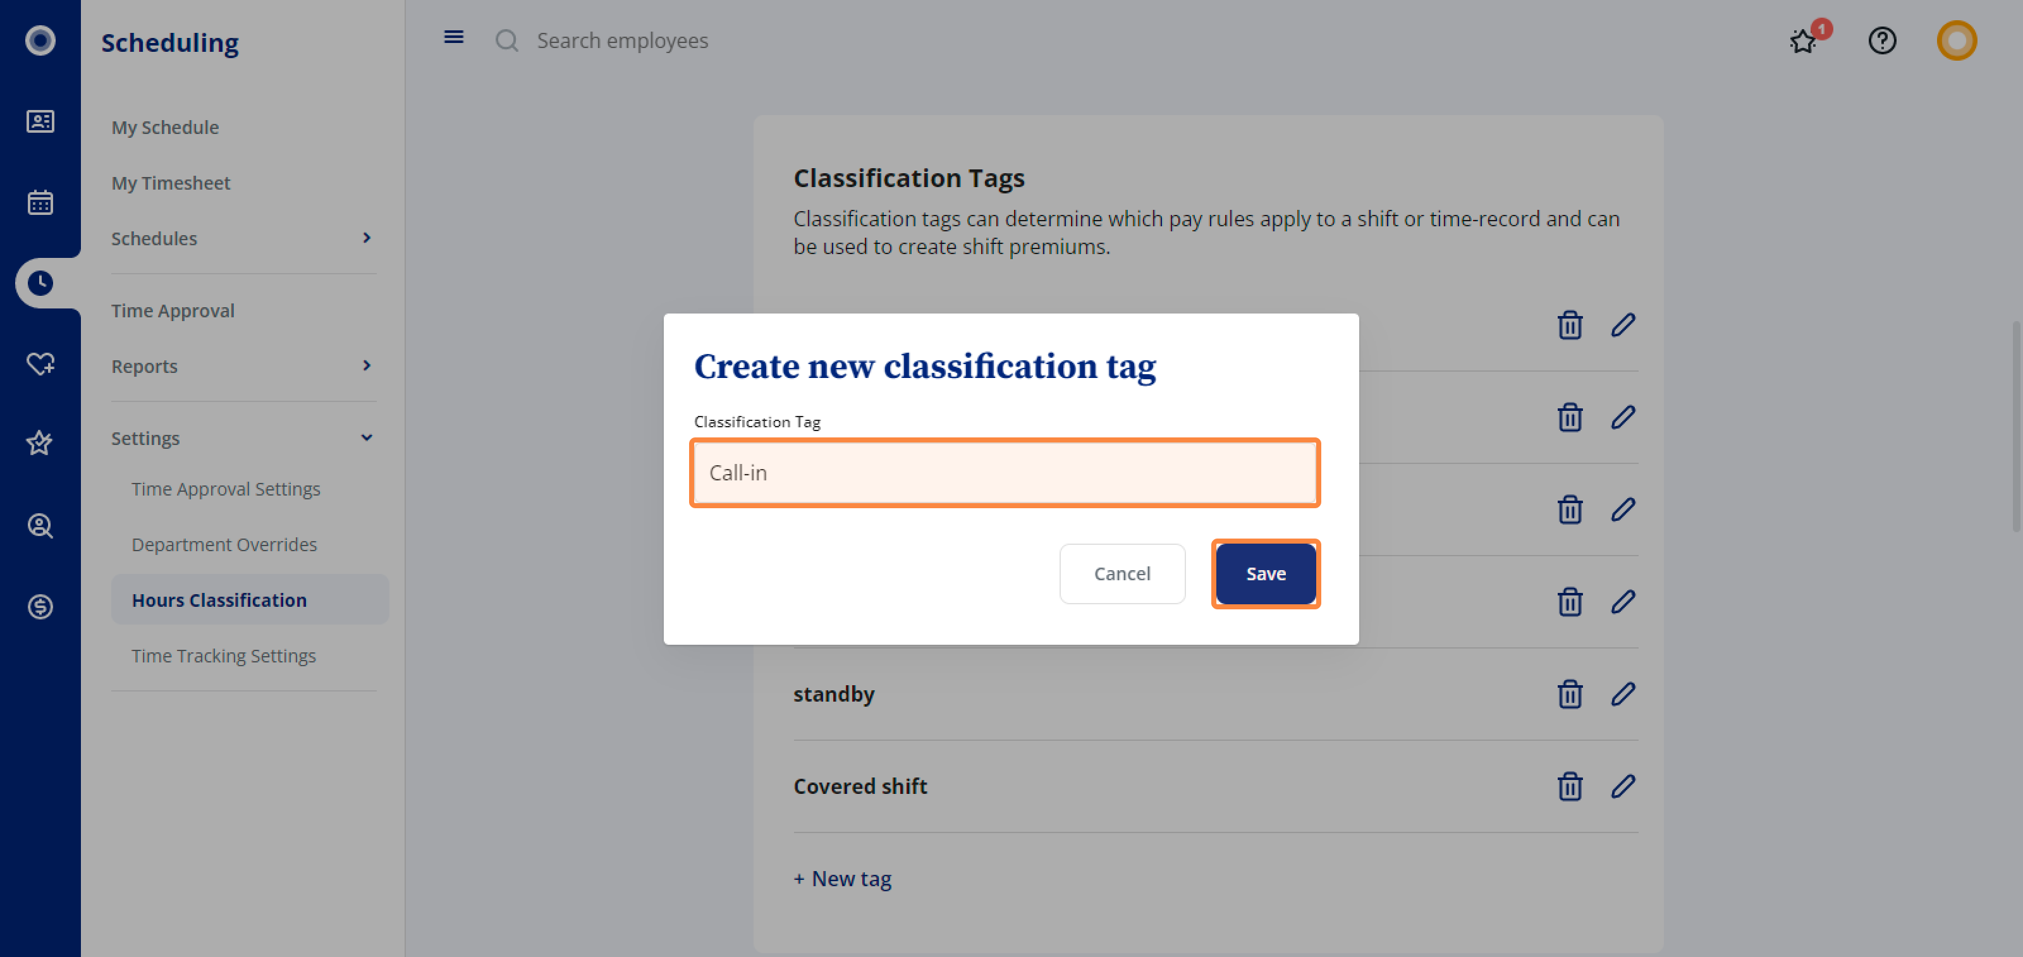Viewport: 2023px width, 957px height.
Task: Edit the first classification tag row
Action: coord(1622,324)
